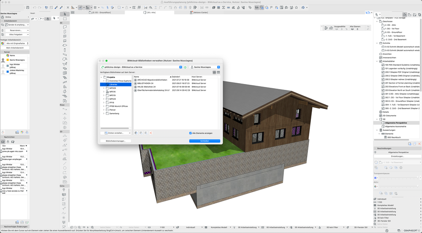Open Alle mit Originalfarbe dropdown
The image size is (422, 233).
click(17, 43)
